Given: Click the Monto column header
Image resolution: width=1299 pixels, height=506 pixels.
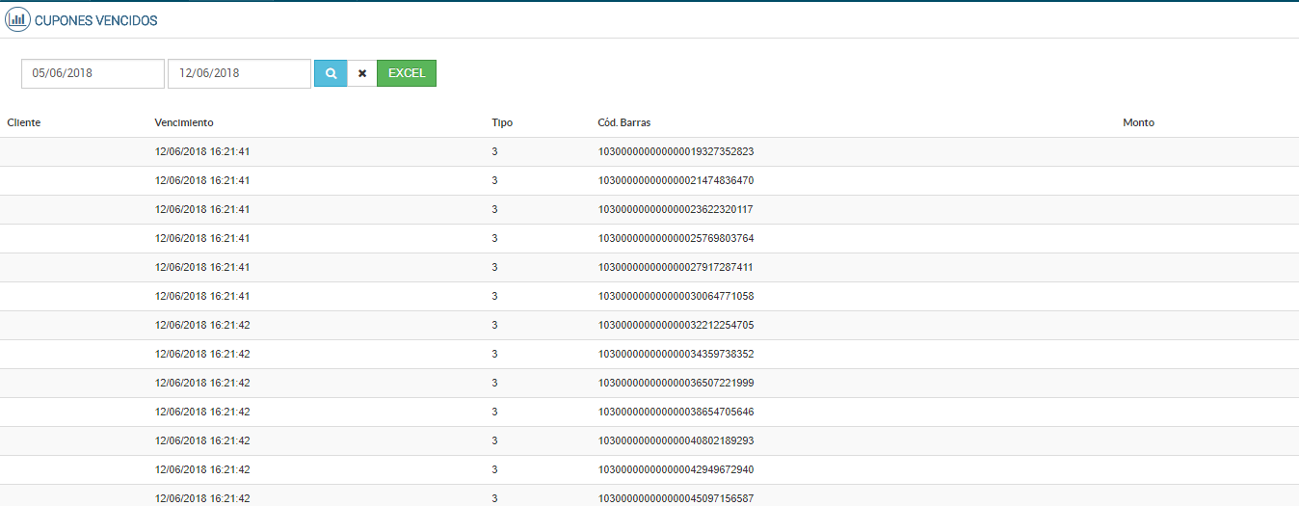Looking at the screenshot, I should [1138, 122].
